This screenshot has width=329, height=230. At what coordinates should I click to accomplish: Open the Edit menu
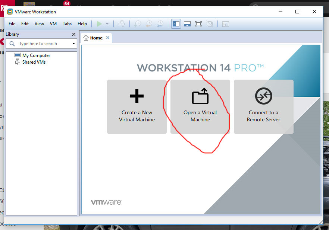tap(25, 24)
